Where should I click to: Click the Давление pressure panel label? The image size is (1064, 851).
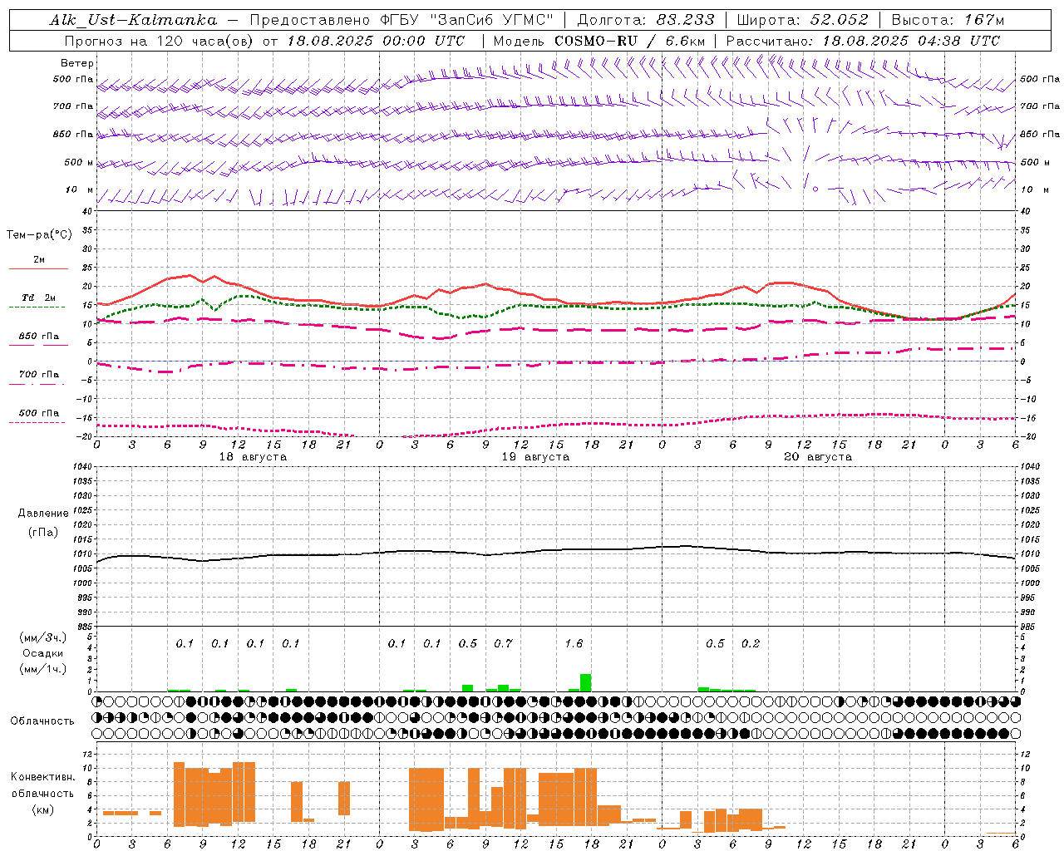[43, 514]
